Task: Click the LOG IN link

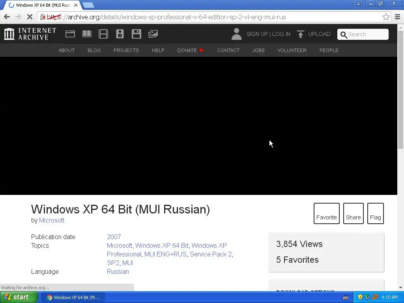Action: (x=281, y=34)
